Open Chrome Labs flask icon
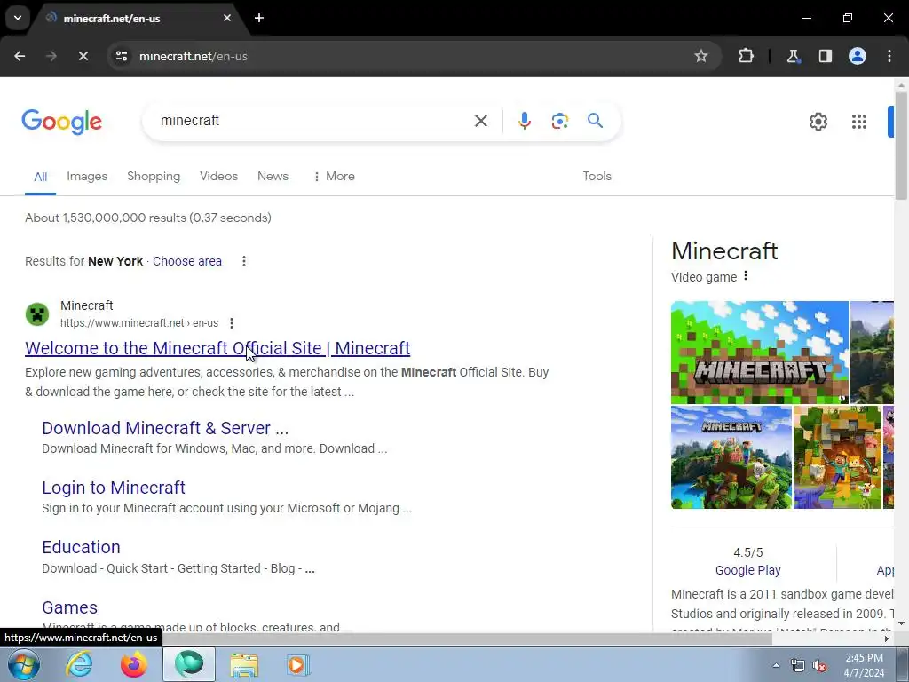This screenshot has height=682, width=909. coord(793,56)
